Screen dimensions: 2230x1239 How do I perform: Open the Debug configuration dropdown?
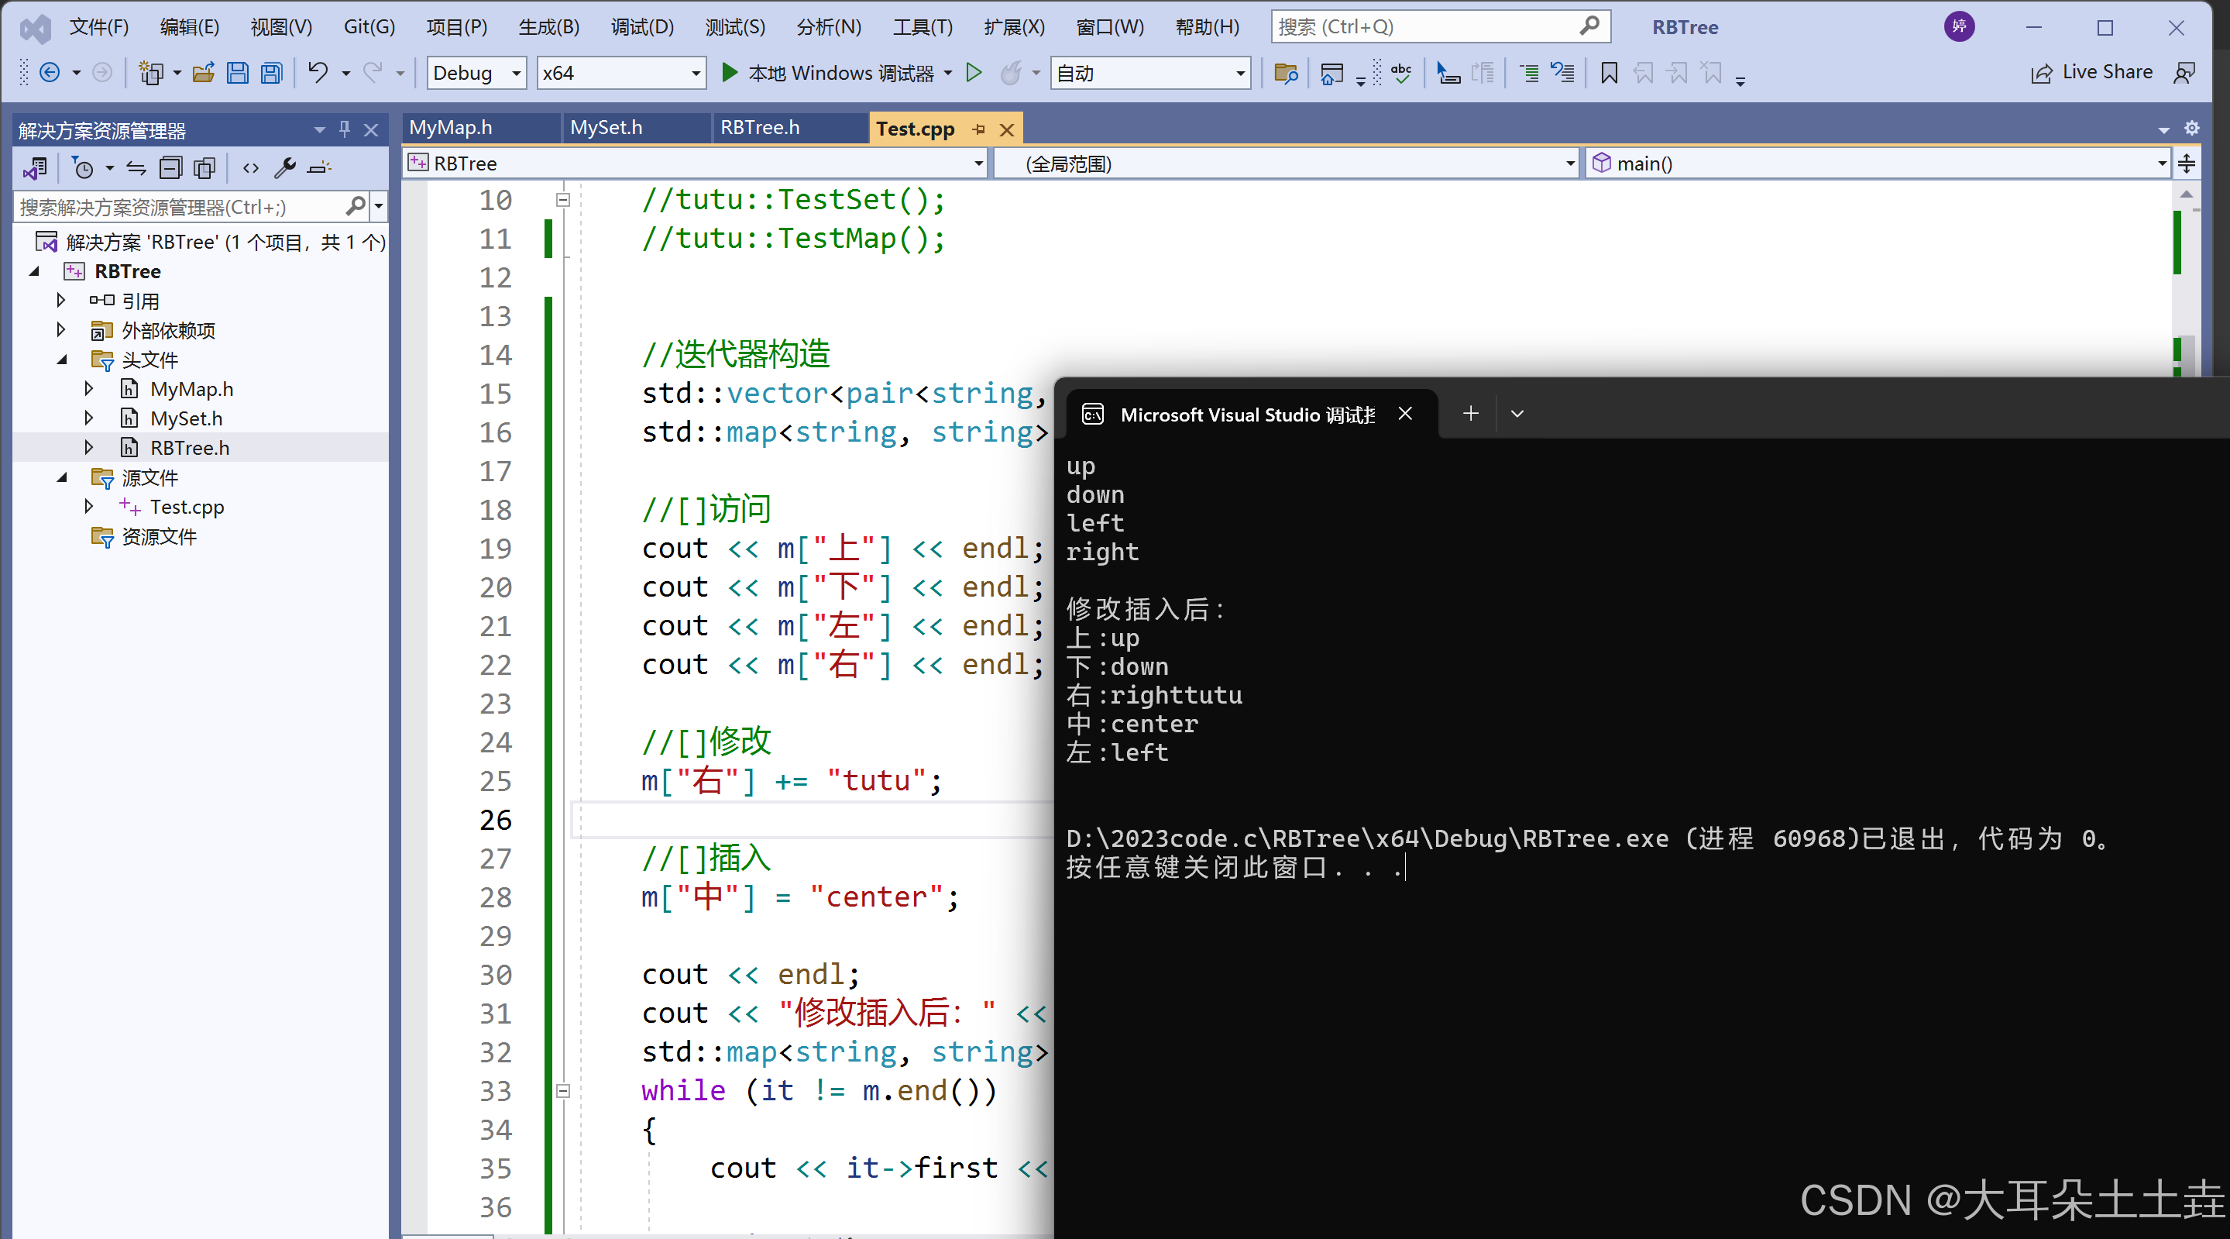476,73
